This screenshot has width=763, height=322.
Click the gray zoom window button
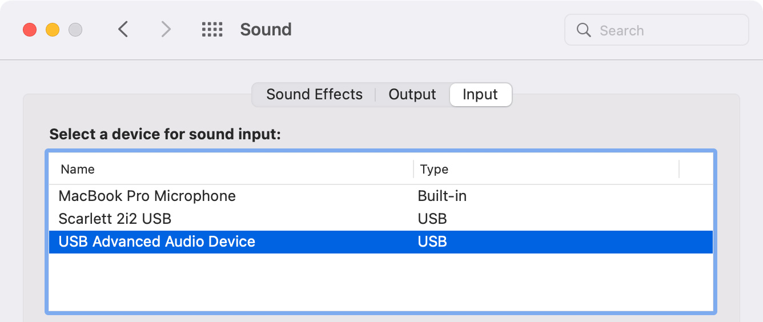pos(75,30)
